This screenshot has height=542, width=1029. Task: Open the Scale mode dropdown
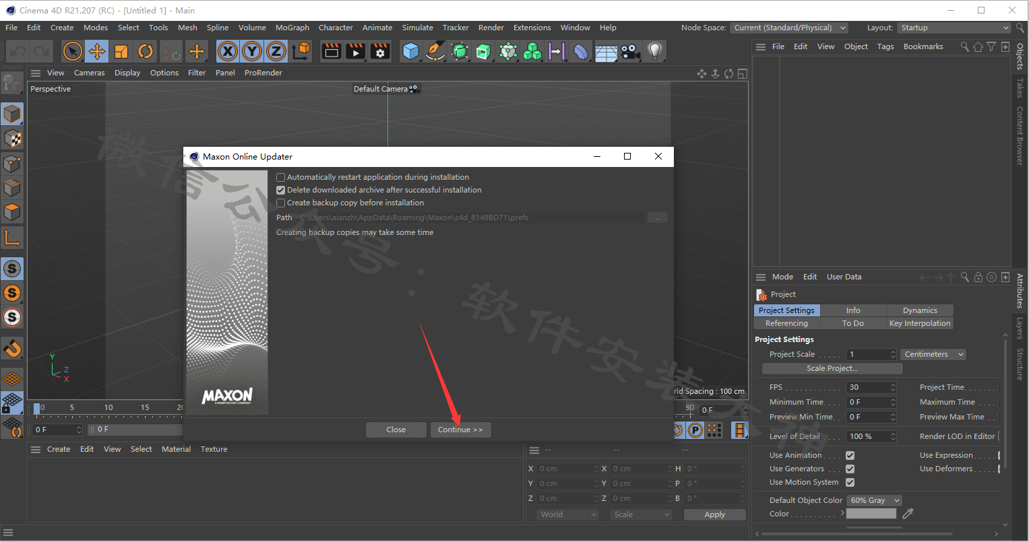642,514
